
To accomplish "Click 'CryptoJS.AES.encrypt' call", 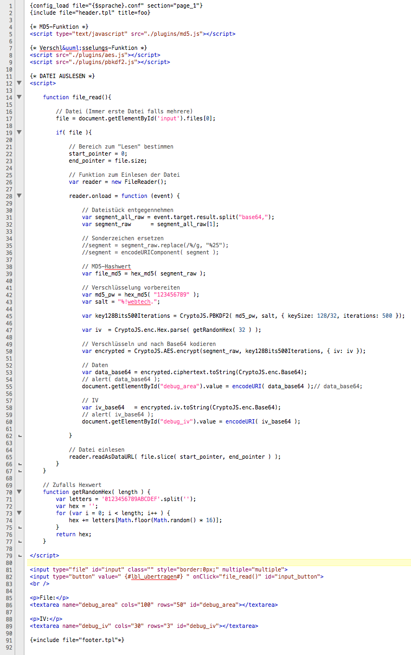I will pos(167,351).
